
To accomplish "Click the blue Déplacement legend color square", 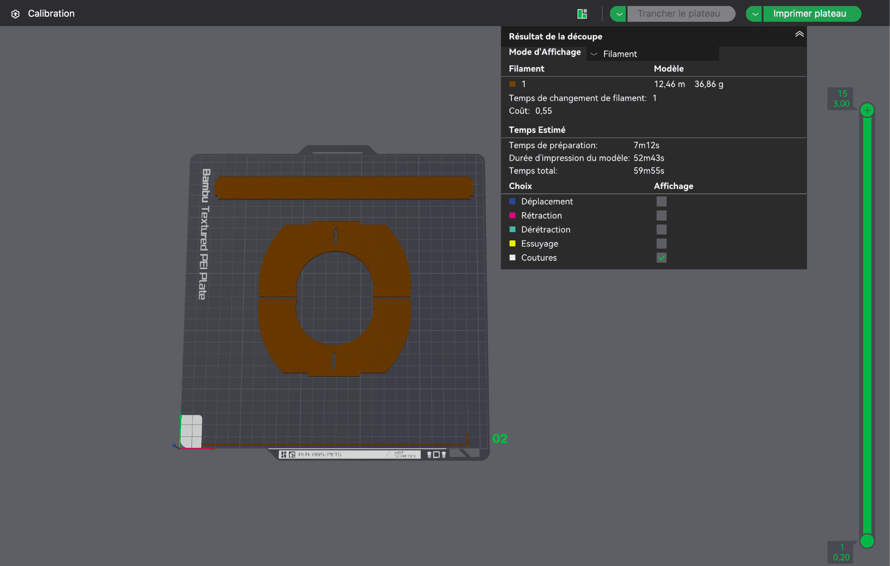I will [x=512, y=201].
